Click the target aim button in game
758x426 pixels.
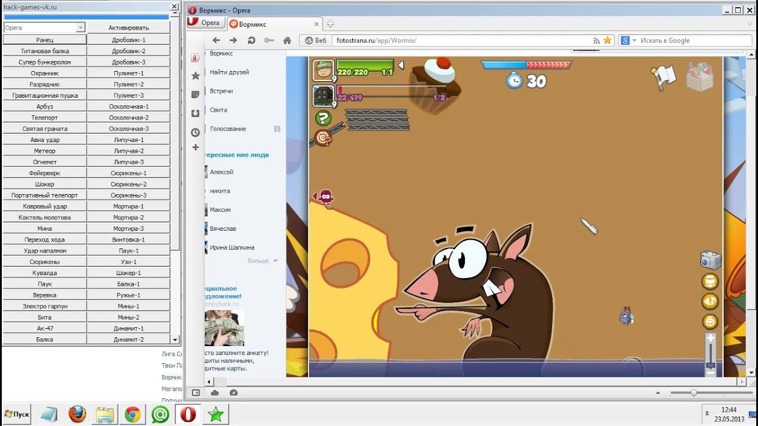(323, 138)
